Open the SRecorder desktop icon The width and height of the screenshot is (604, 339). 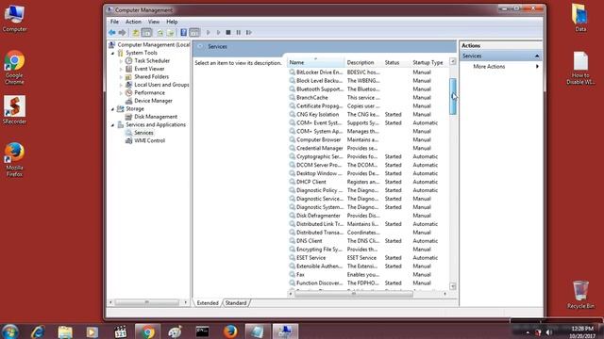click(15, 110)
